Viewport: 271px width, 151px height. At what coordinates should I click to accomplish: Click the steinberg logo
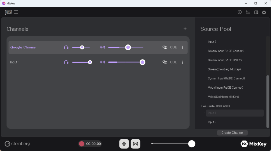click(17, 144)
